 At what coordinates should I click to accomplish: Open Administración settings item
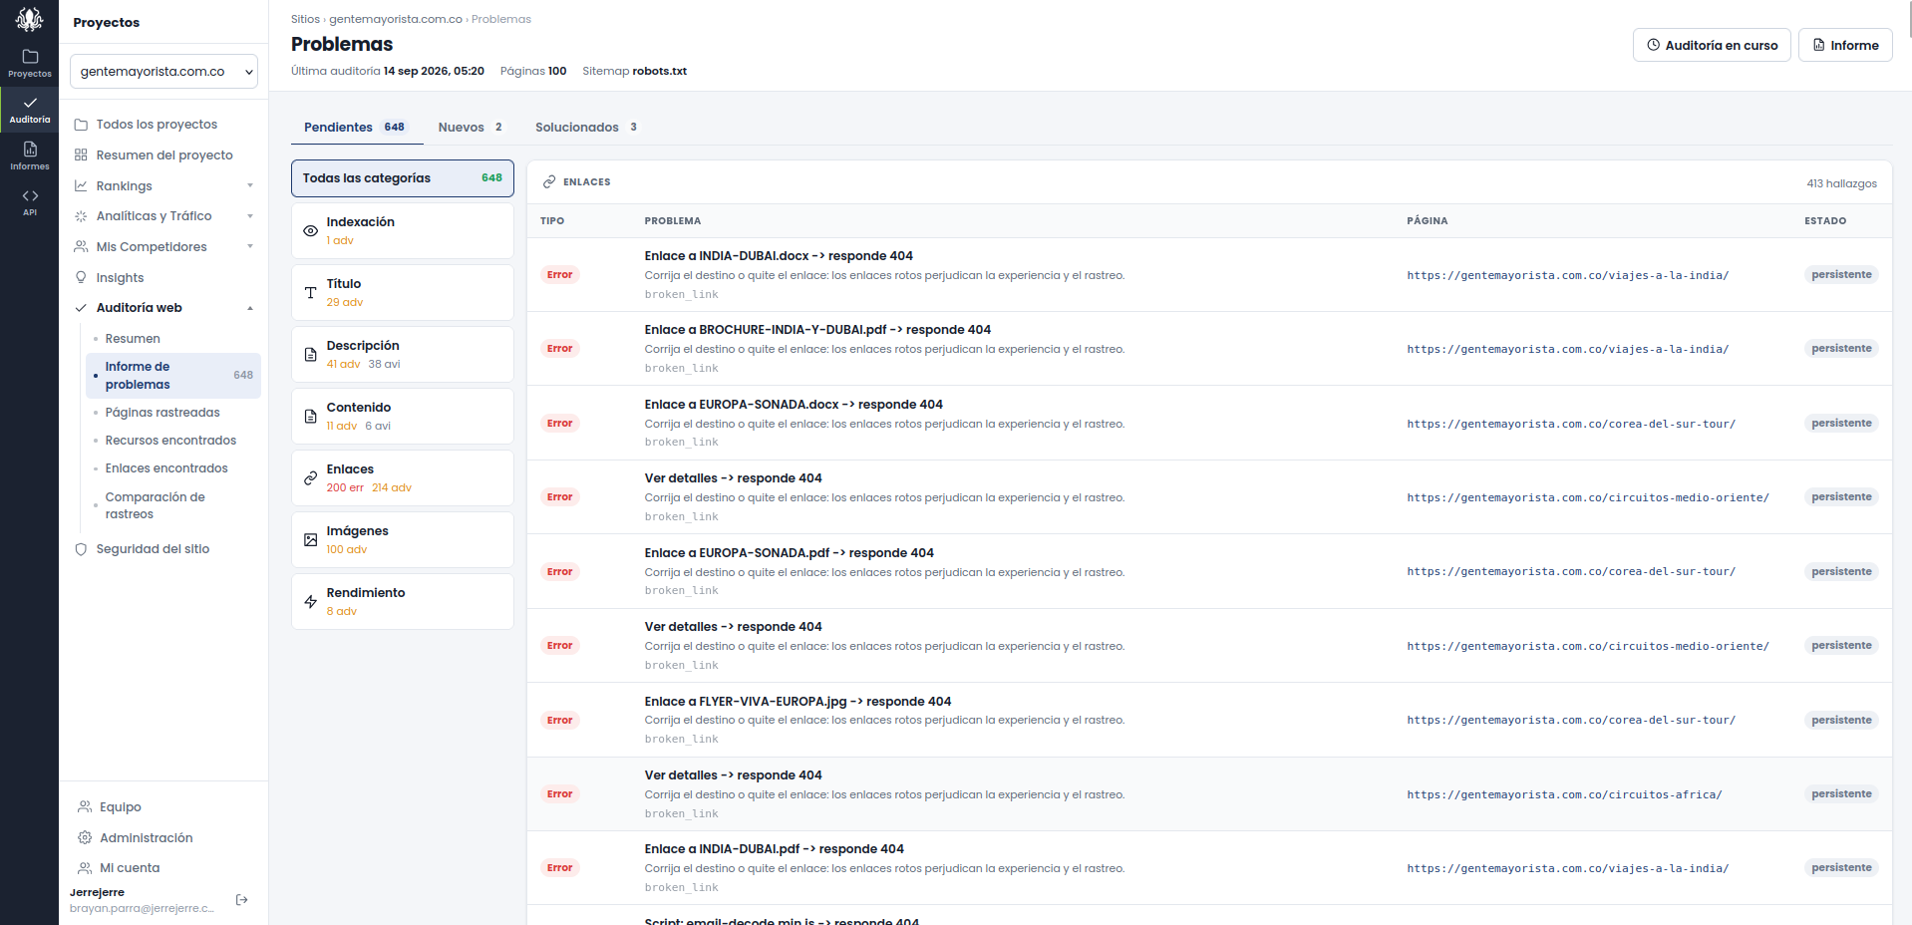(x=146, y=838)
